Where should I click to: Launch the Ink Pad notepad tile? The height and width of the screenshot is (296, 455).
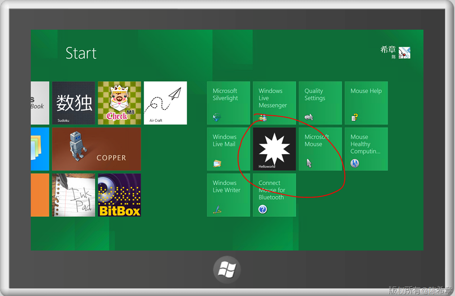coord(73,195)
